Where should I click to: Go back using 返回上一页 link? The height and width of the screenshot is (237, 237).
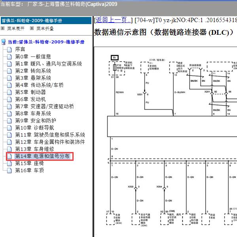[113, 20]
